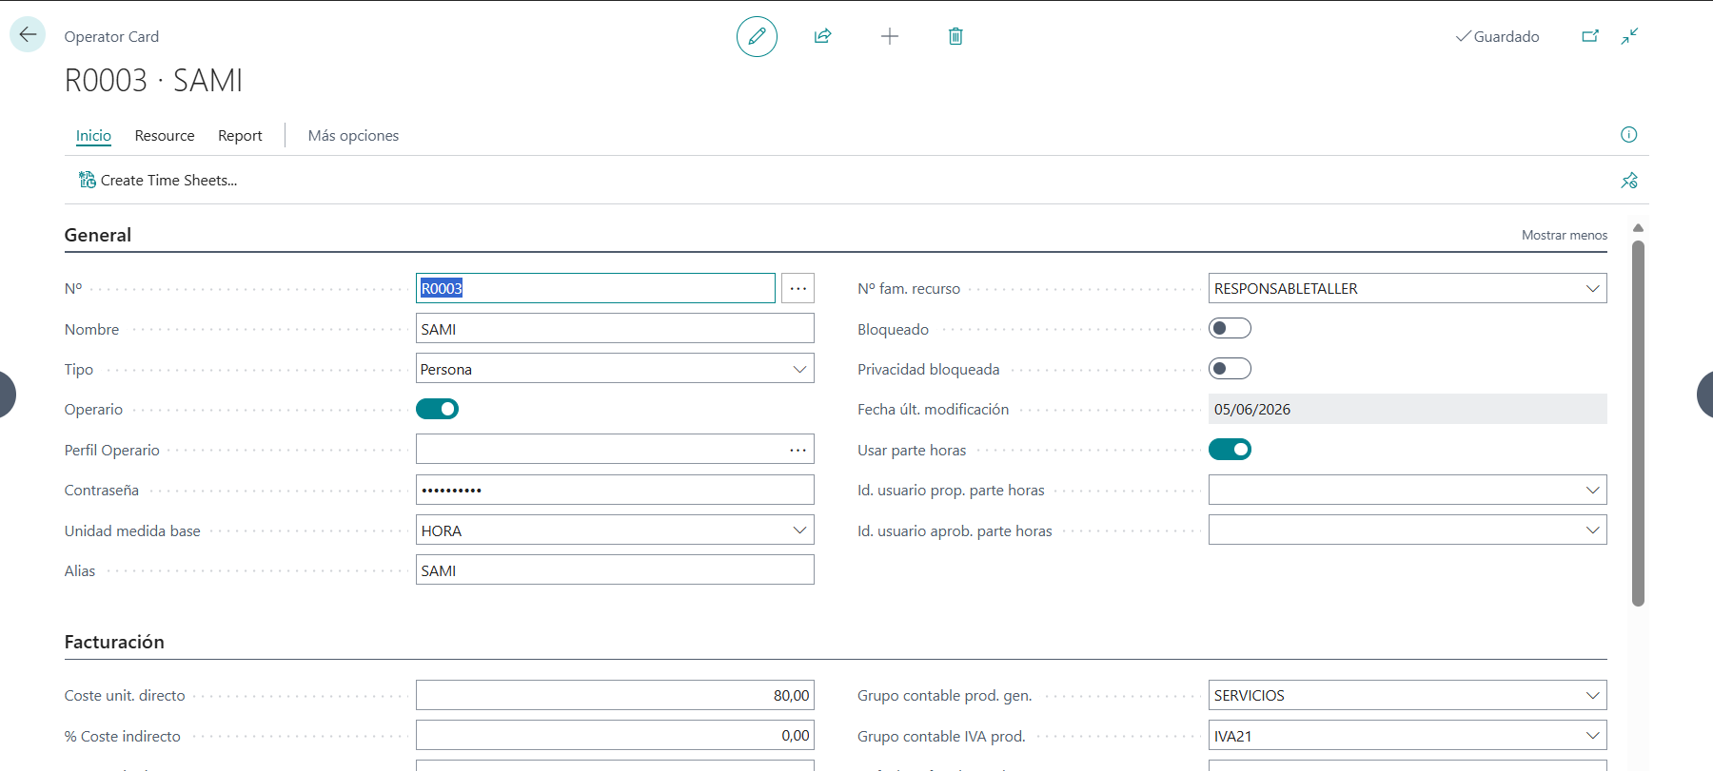Toggle Privacidad bloqueada switch
The height and width of the screenshot is (771, 1713).
(1230, 368)
